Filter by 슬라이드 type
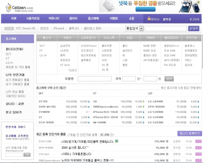The height and width of the screenshot is (163, 203). [x=127, y=51]
